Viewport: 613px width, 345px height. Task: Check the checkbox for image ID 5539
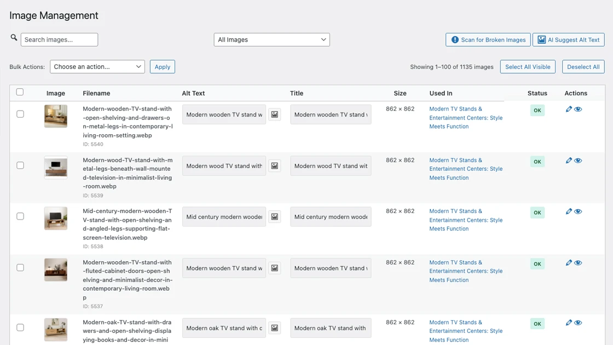[20, 165]
